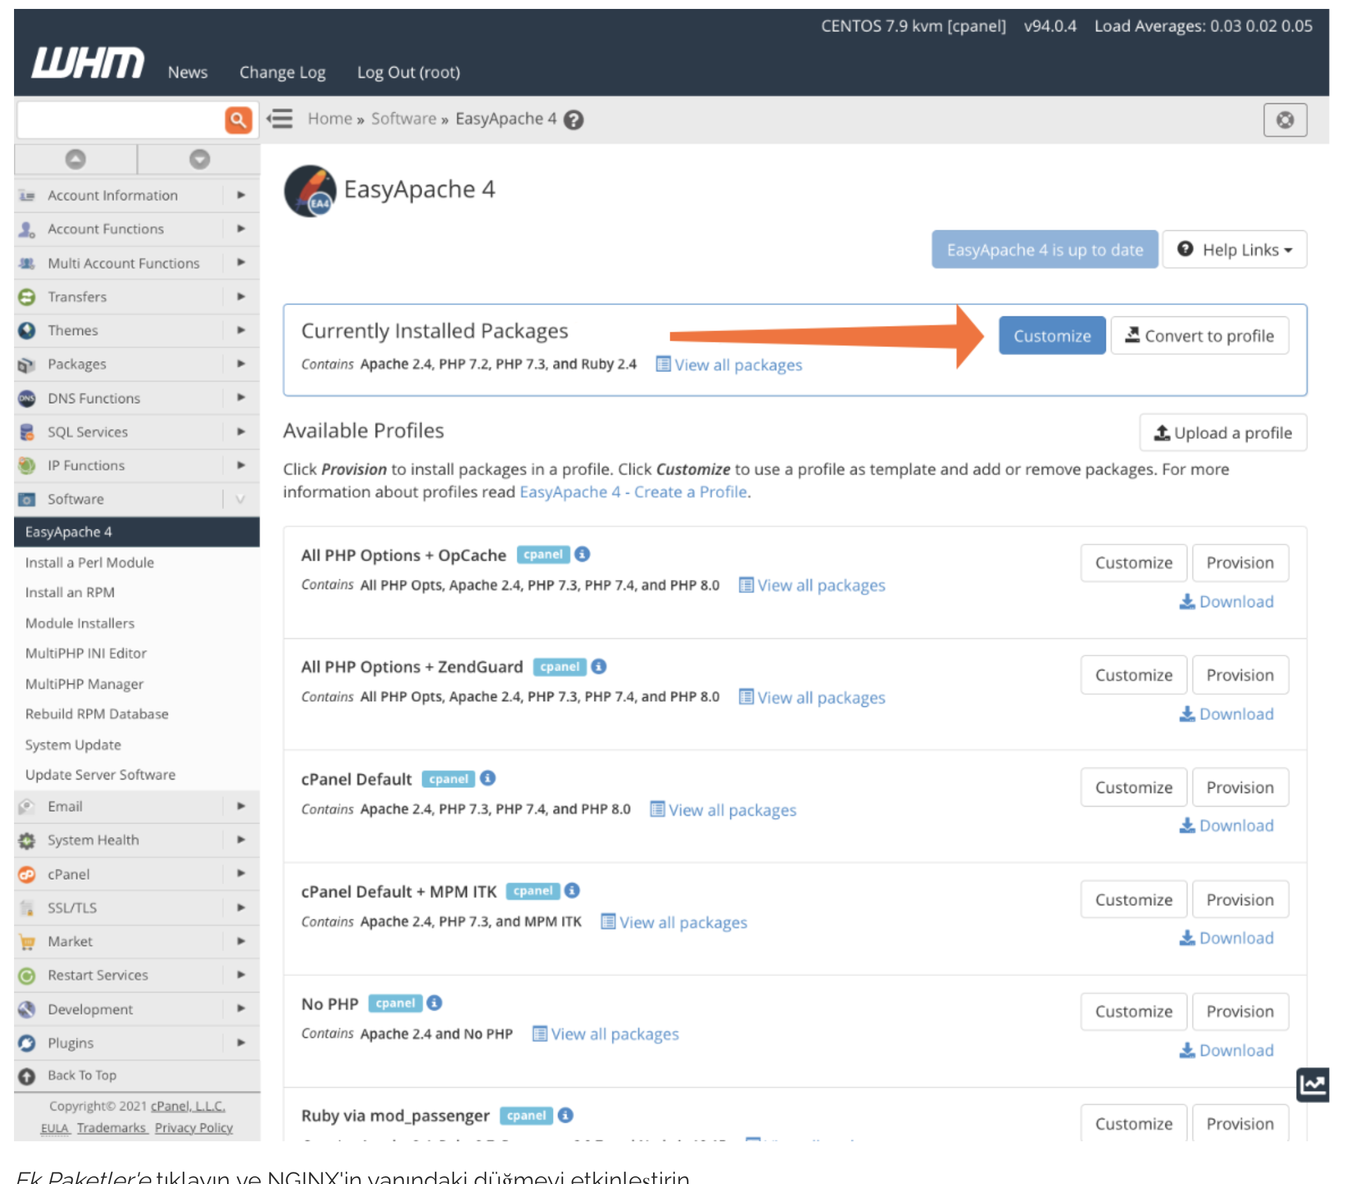Open the statistics chart icon at bottom right
Screen dimensions: 1347x1184
coord(1312,1084)
